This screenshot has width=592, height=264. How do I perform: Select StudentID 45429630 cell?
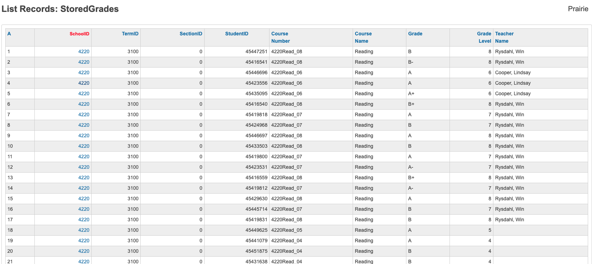(237, 199)
